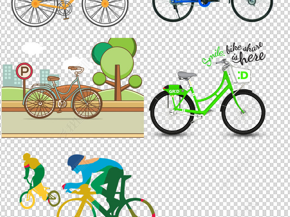
Task: Click the rear wheel of green bike
Action: pos(172,112)
